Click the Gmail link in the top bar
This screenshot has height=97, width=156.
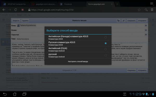pyautogui.click(x=19, y=15)
